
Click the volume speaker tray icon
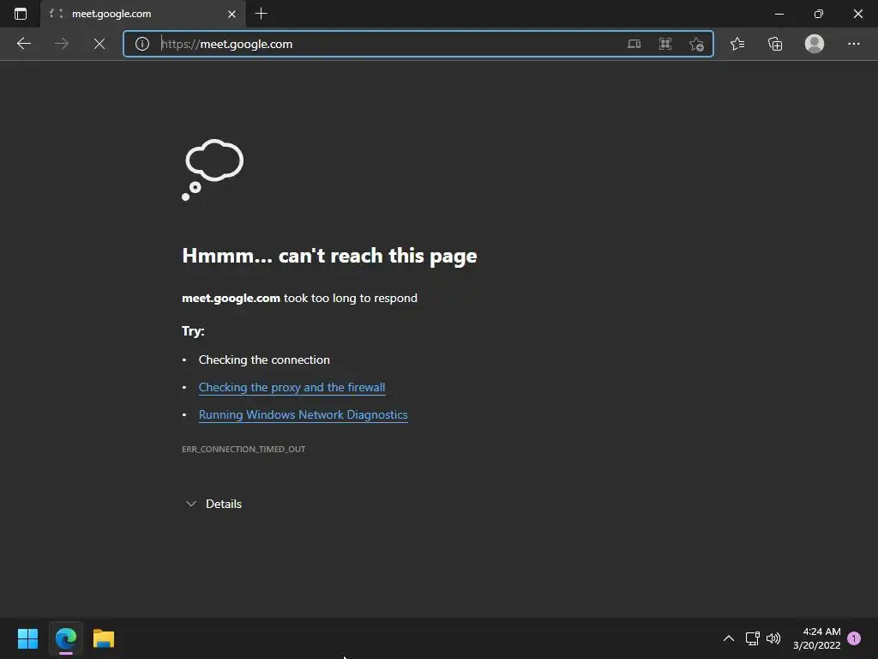pos(773,638)
